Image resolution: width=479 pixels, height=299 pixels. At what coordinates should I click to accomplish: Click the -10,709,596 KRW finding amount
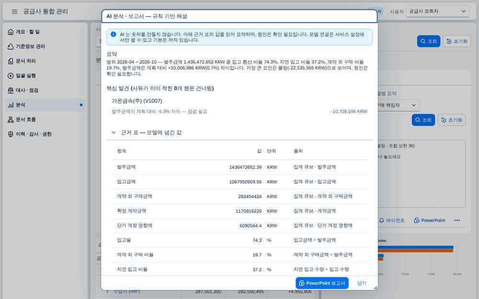[x=349, y=111]
